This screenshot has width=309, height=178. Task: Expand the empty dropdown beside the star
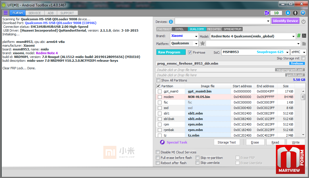(x=298, y=43)
